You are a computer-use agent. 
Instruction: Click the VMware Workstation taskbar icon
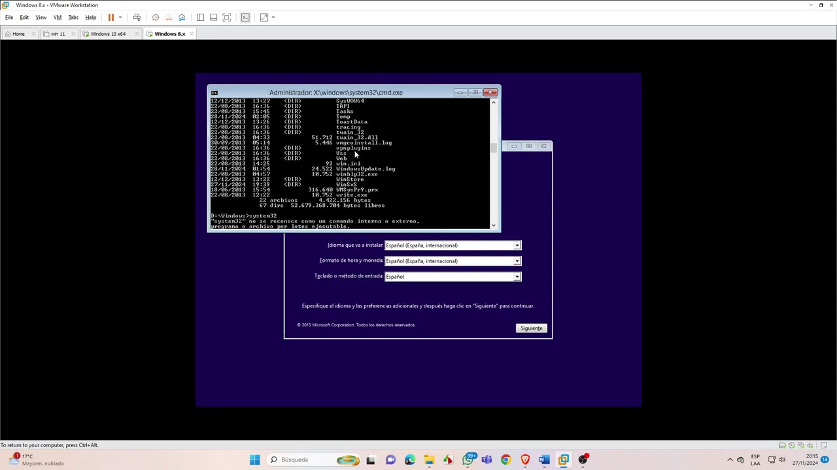(564, 460)
